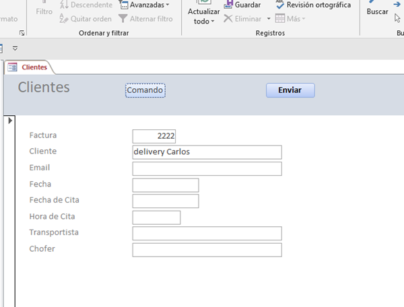
Task: Click the Fecha de Cita label
Action: pos(54,200)
